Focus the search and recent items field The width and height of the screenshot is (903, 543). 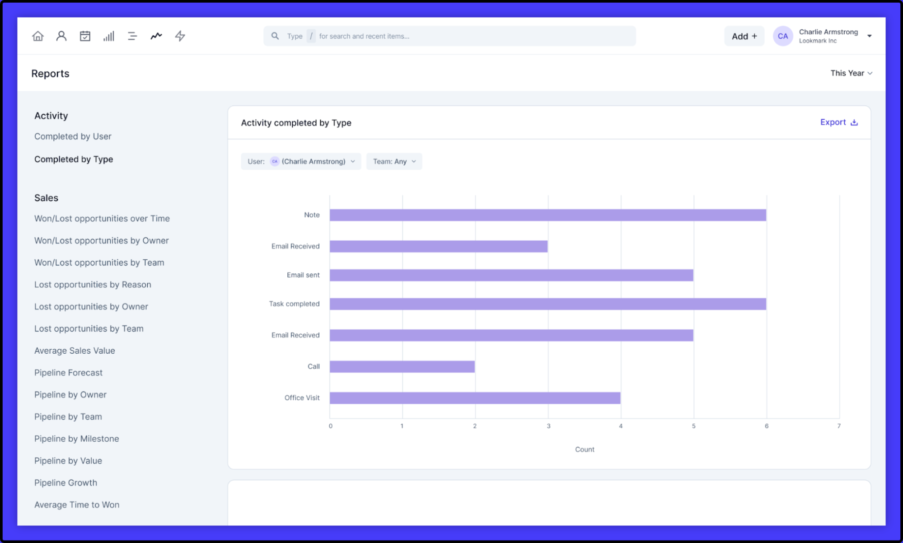[x=449, y=36]
